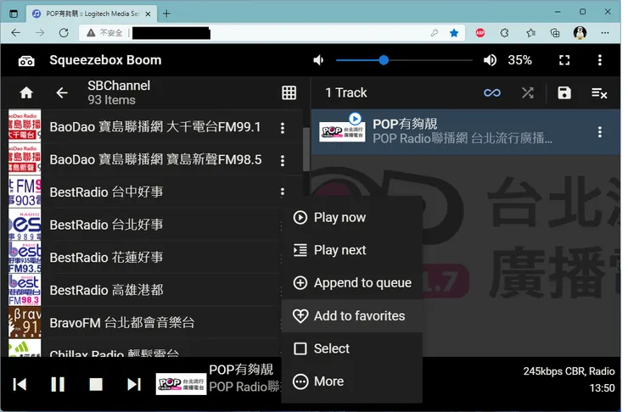Open BravoFM 台北都會音樂台 station
Viewport: 628px width, 412px height.
pyautogui.click(x=122, y=323)
